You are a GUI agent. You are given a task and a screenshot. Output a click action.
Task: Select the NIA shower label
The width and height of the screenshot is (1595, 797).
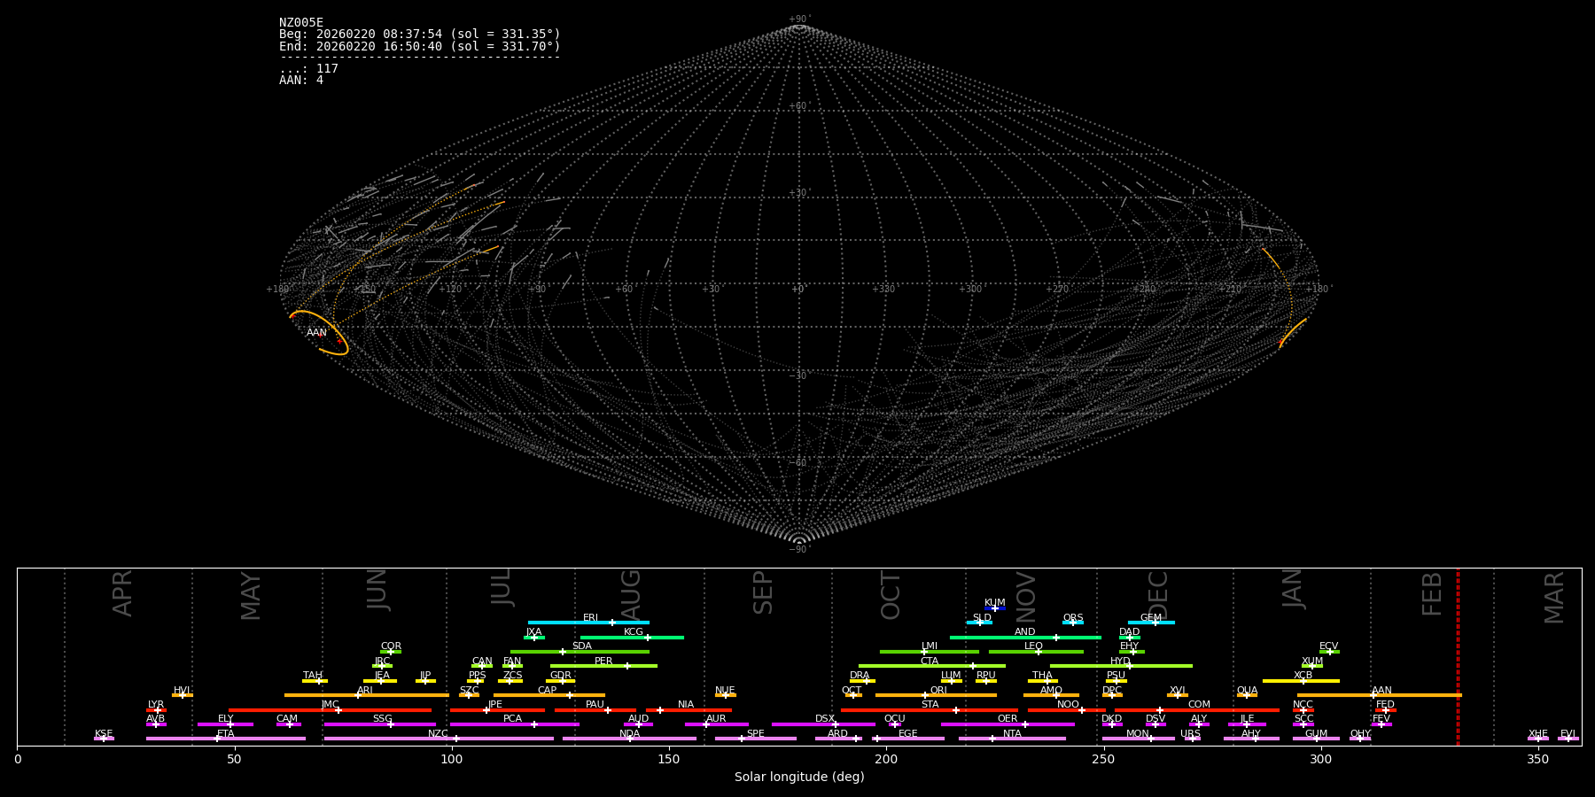(686, 705)
